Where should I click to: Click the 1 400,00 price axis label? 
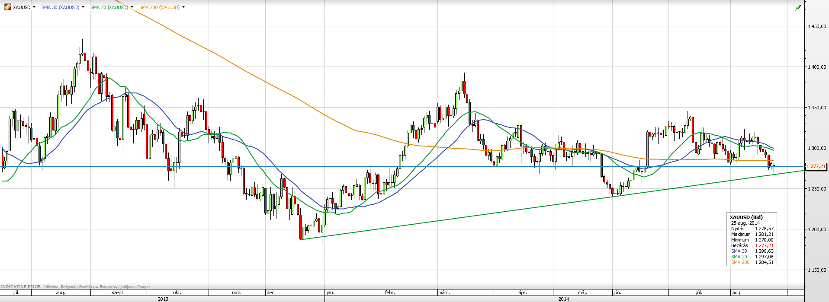point(817,67)
